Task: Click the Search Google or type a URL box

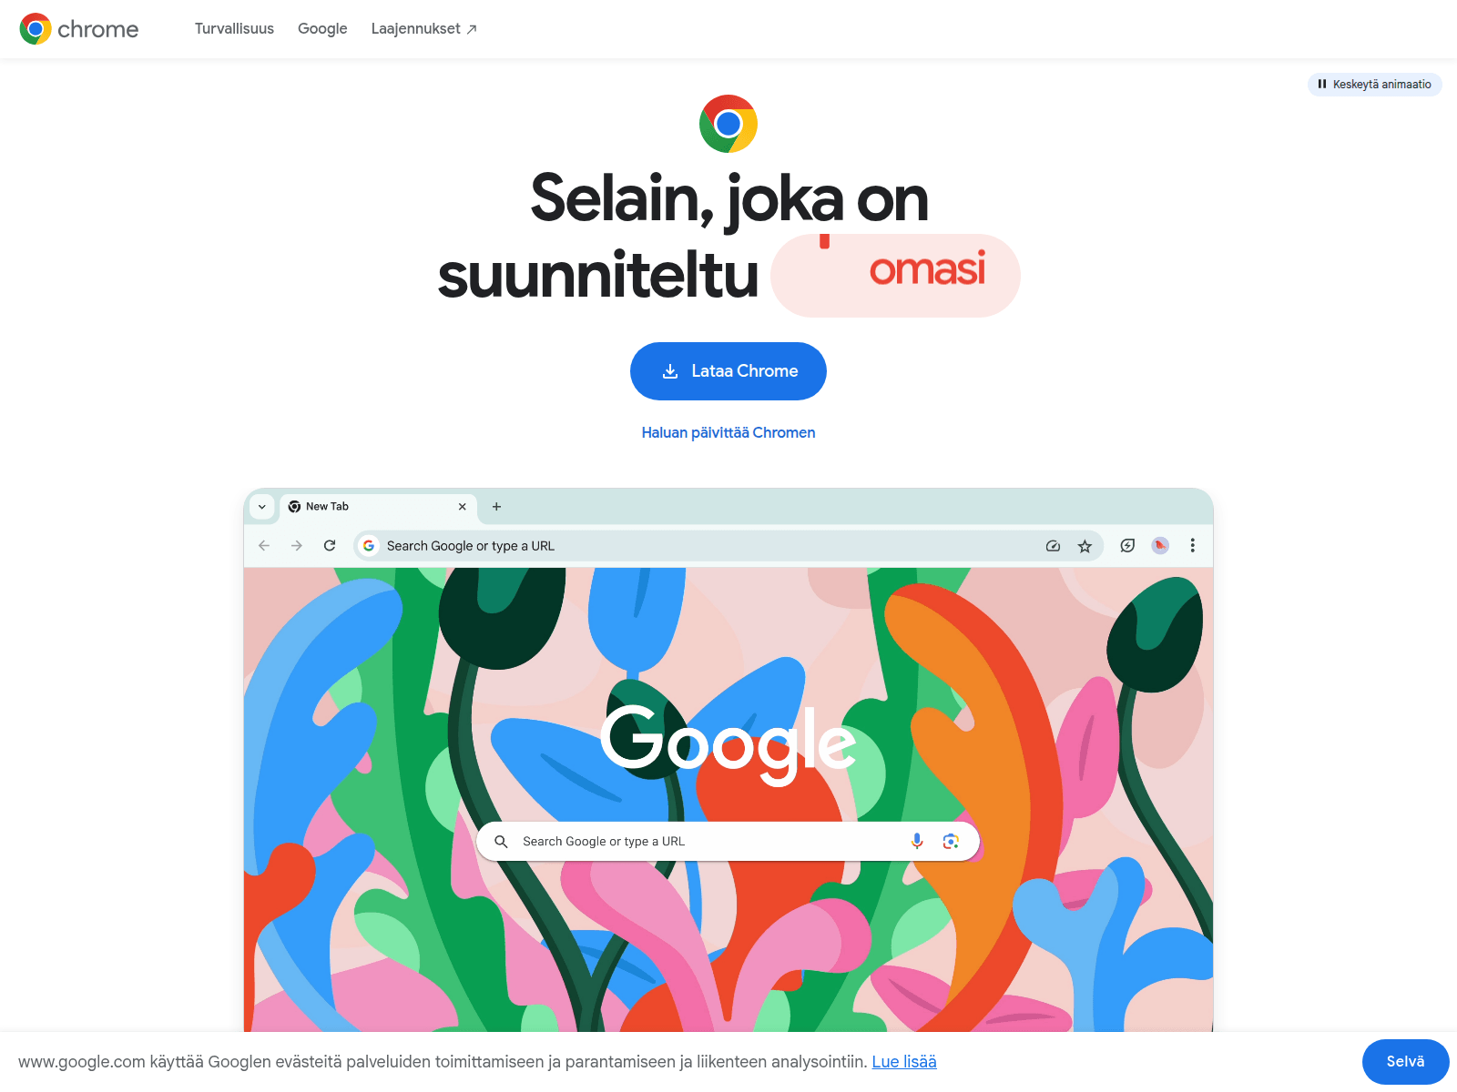Action: [x=728, y=841]
